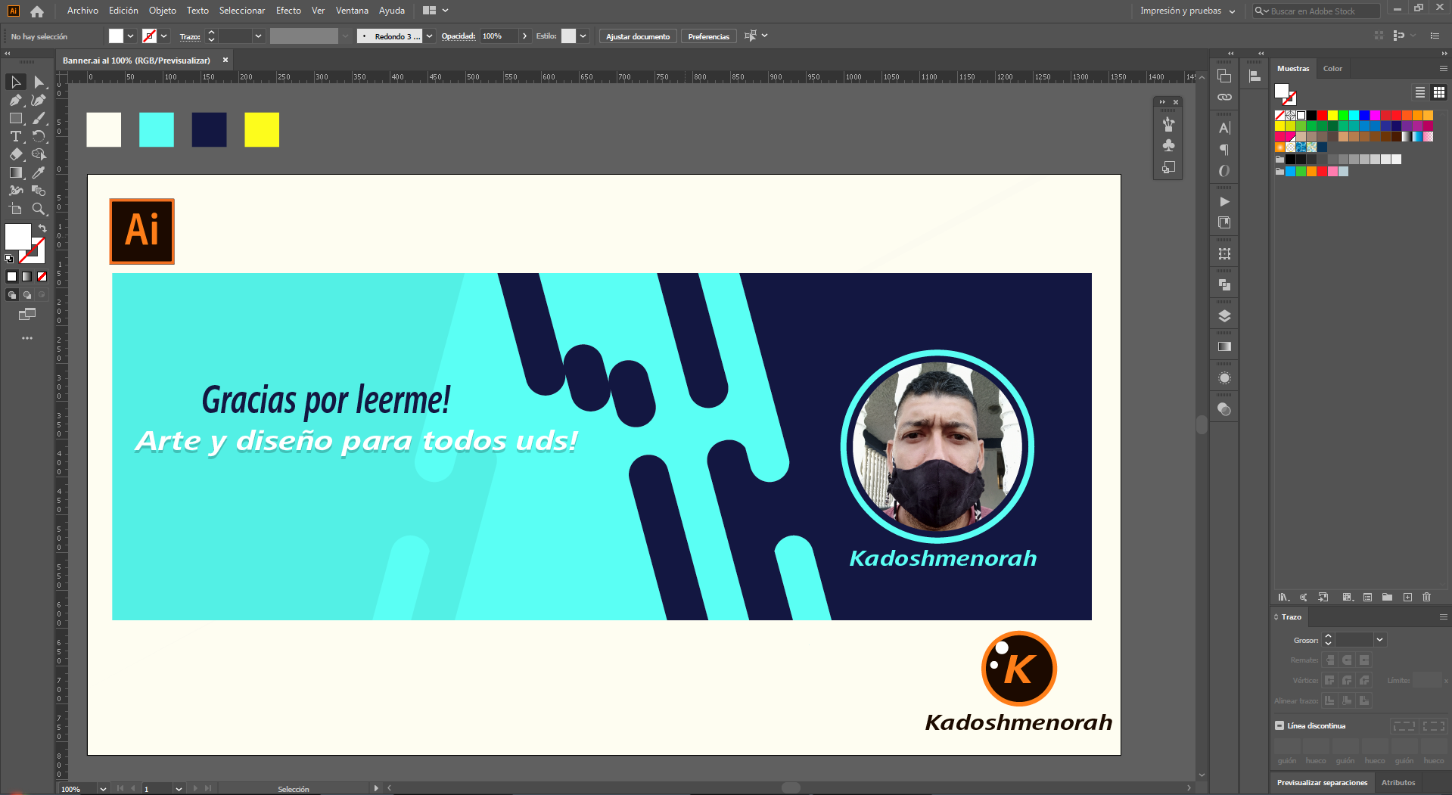Change screen mode in toolbox
This screenshot has width=1452, height=795.
tap(27, 314)
